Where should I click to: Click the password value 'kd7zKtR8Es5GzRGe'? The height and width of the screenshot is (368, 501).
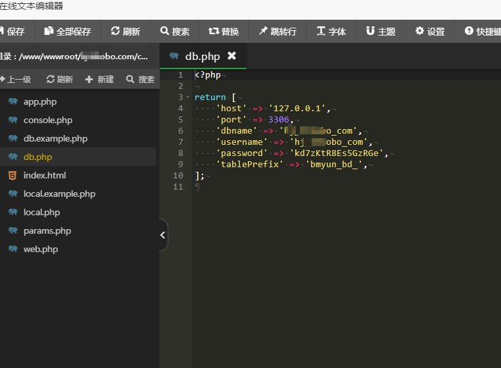click(337, 153)
